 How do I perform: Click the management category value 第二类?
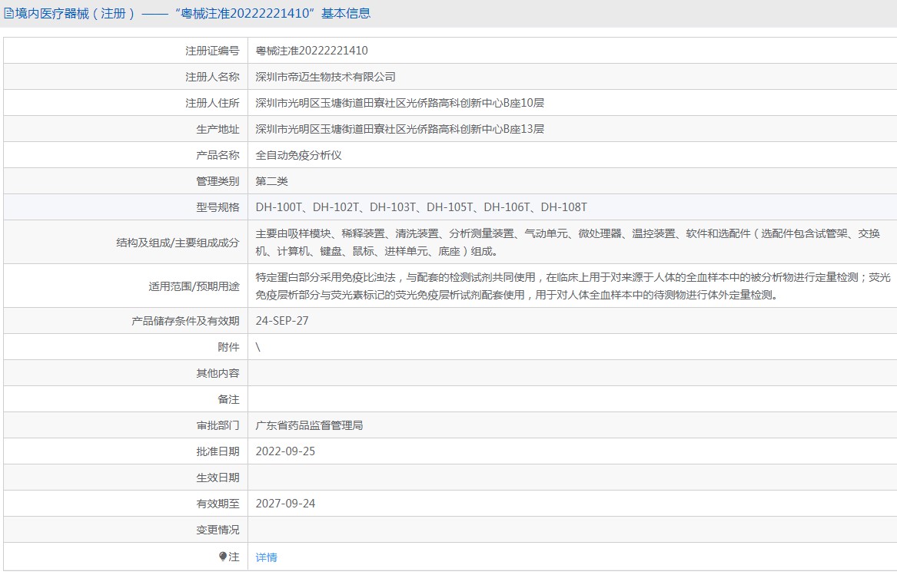point(271,181)
